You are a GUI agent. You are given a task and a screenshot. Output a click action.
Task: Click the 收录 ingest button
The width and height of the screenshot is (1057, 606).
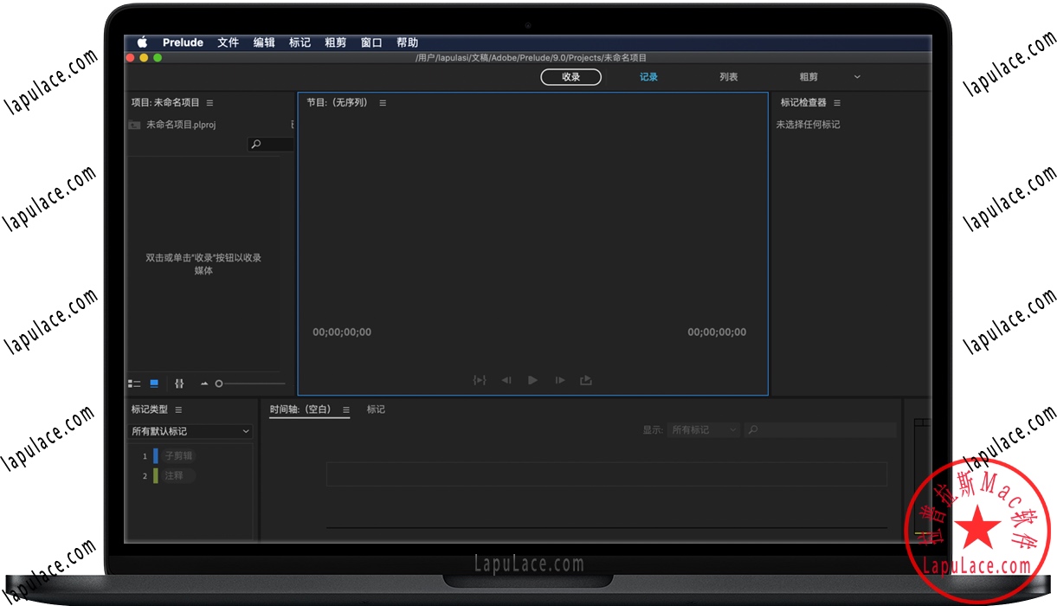(x=570, y=76)
